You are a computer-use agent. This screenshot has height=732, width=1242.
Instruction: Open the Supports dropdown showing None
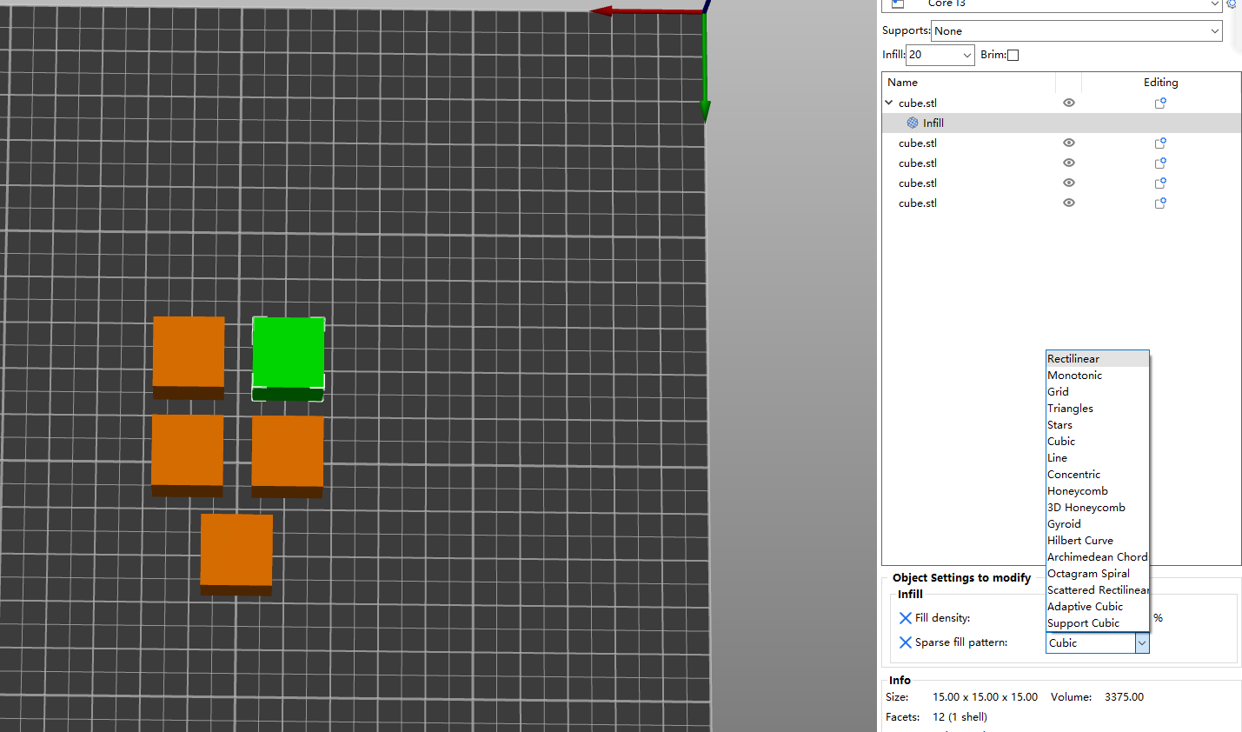coord(1076,31)
